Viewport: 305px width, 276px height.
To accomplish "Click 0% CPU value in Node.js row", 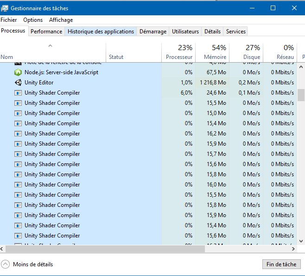I will pyautogui.click(x=189, y=72).
